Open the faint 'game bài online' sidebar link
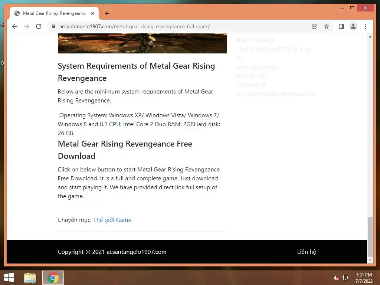380x285 pixels. tap(257, 67)
